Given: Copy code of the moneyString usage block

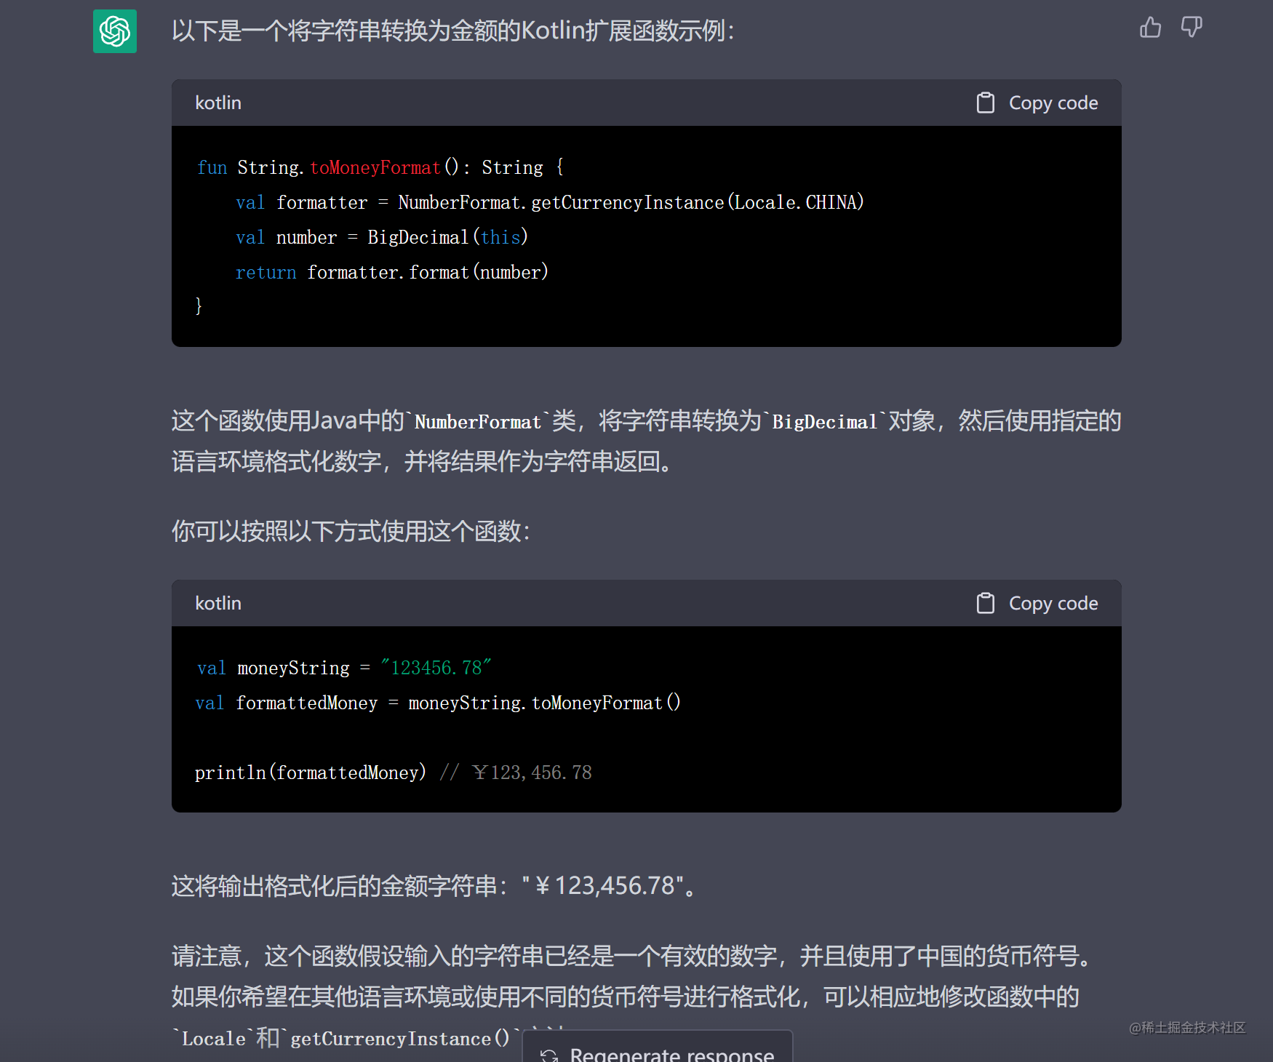Looking at the screenshot, I should pyautogui.click(x=1037, y=603).
